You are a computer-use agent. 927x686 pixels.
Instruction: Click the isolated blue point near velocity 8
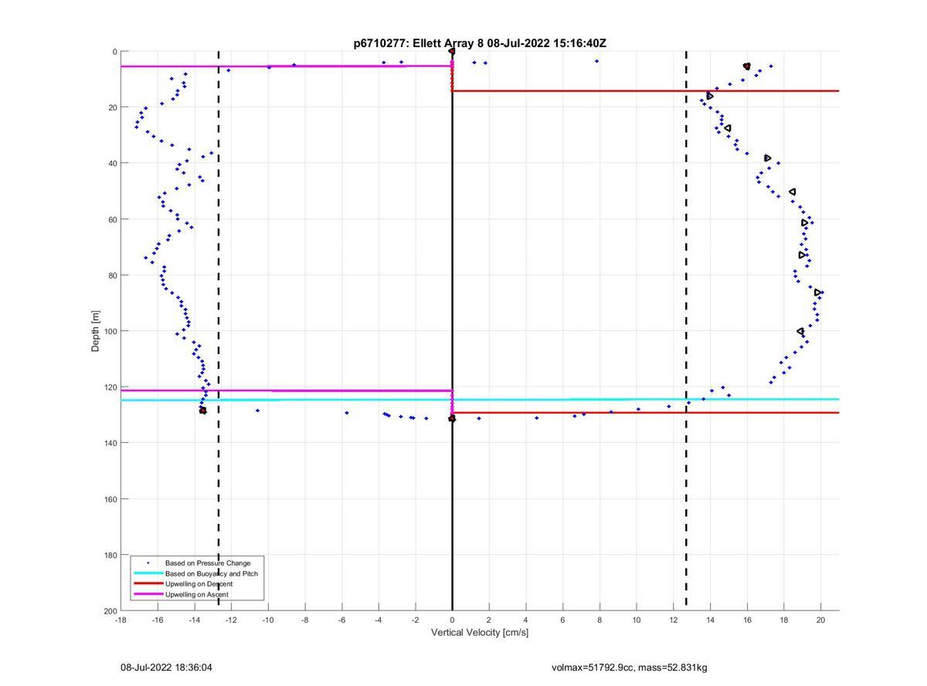[596, 61]
